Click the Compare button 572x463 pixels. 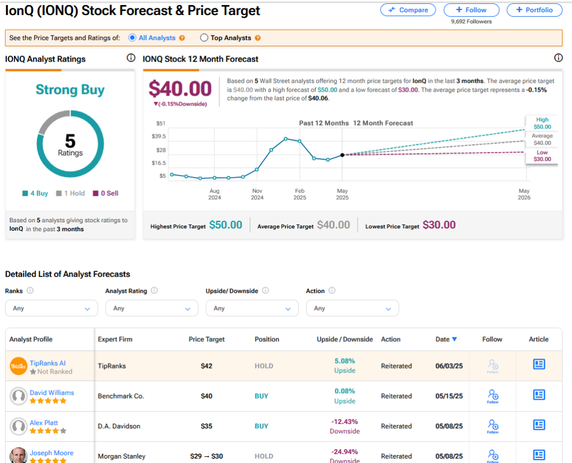408,10
